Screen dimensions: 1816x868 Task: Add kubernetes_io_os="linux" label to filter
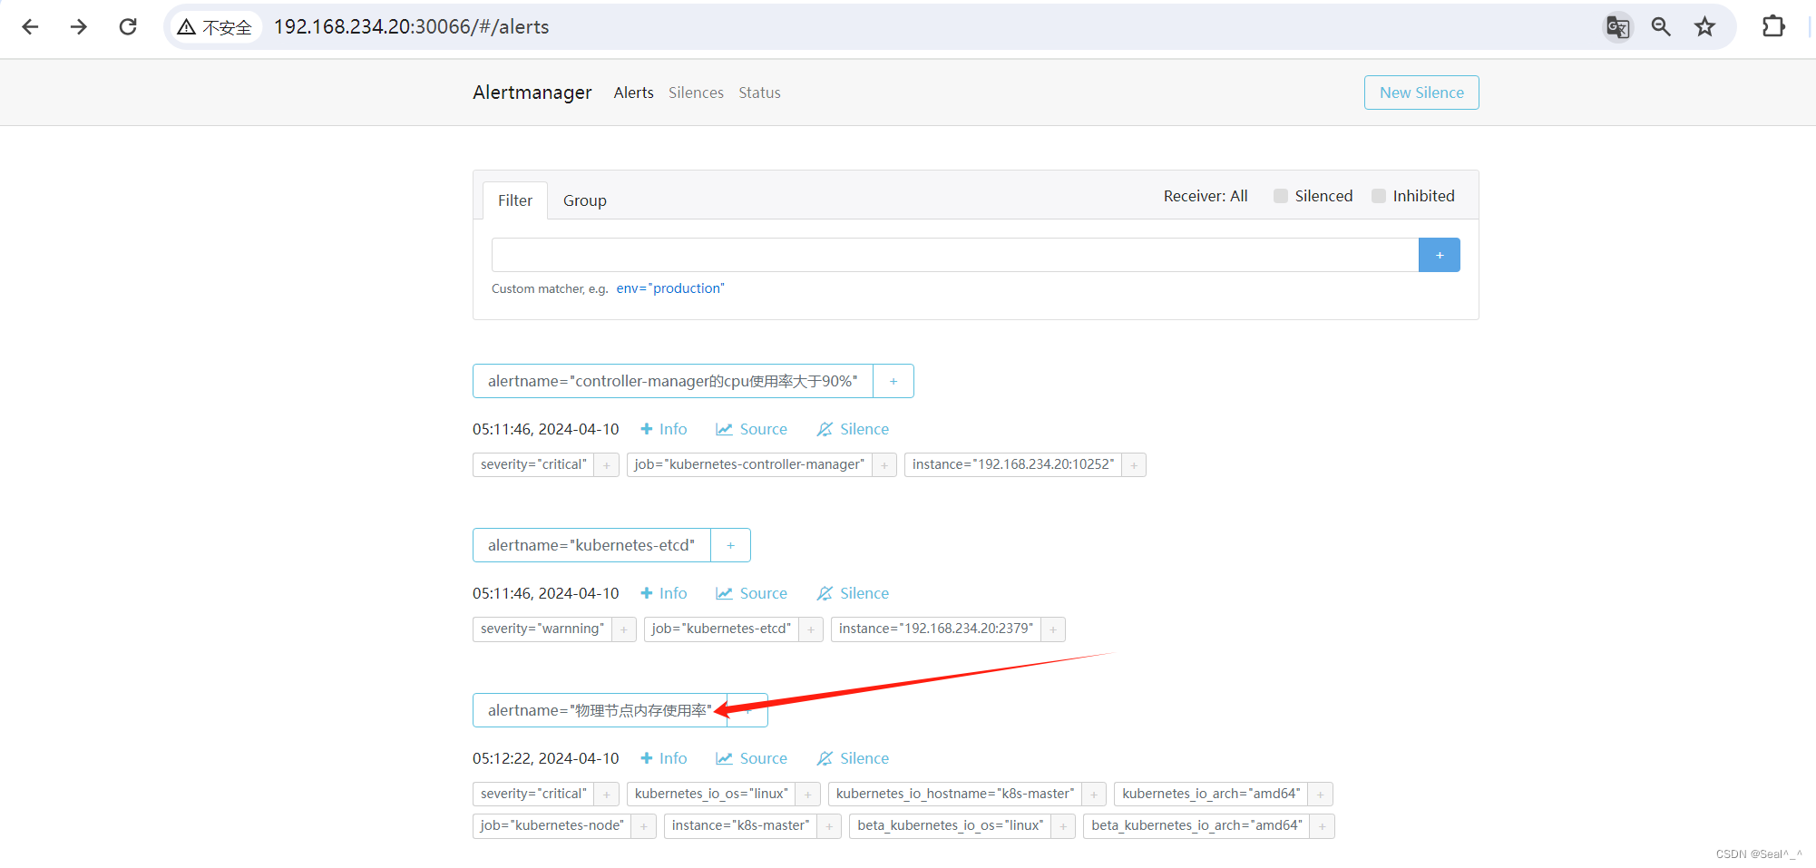(x=807, y=794)
